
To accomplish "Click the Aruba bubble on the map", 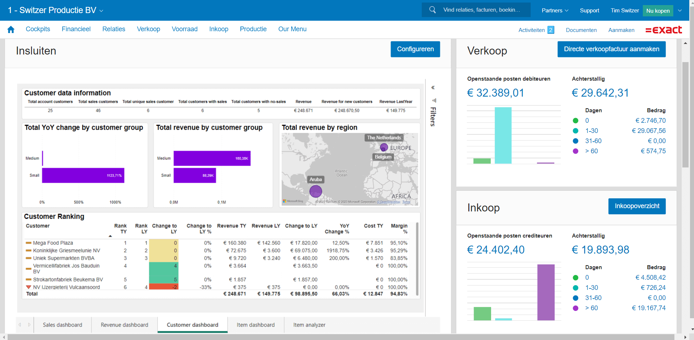I will pyautogui.click(x=315, y=191).
